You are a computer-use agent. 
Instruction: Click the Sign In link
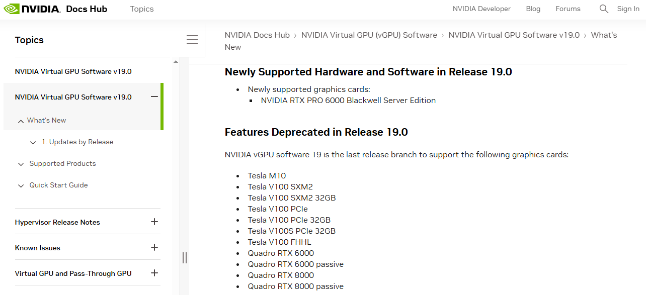628,9
